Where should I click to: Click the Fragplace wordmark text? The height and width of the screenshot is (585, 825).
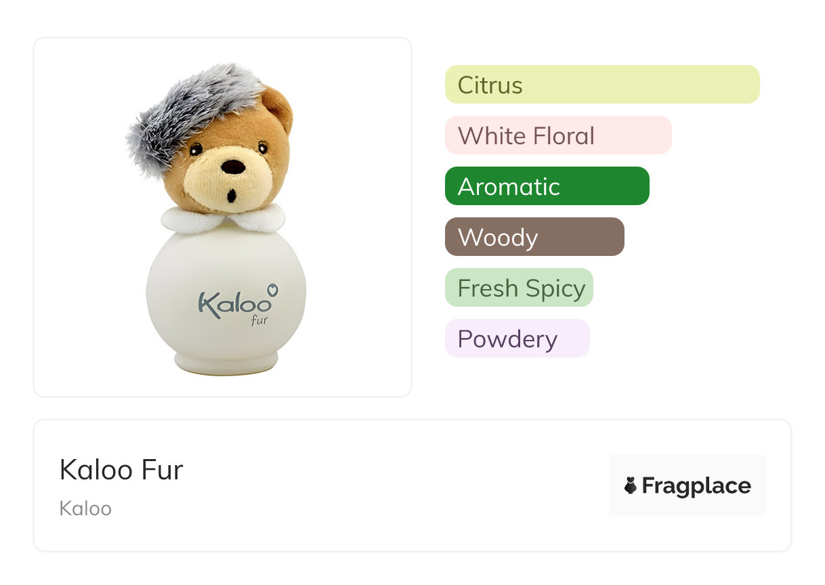(696, 485)
